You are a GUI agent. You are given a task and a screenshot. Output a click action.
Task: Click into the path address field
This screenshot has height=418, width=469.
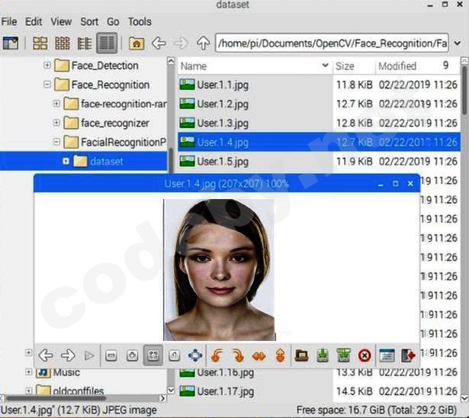coord(332,43)
